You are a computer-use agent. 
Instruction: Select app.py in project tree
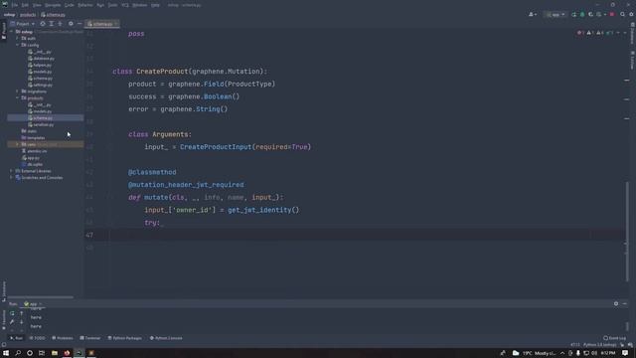click(x=31, y=158)
